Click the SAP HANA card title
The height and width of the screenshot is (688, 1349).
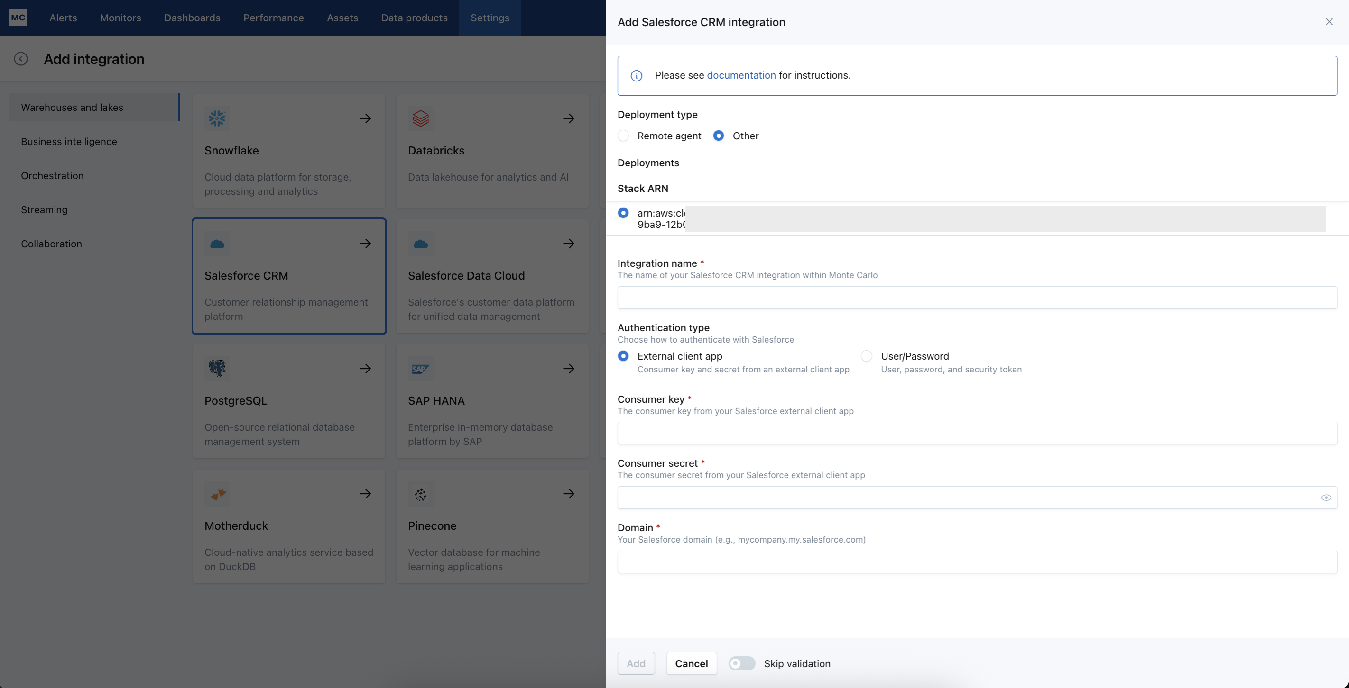[x=436, y=401]
